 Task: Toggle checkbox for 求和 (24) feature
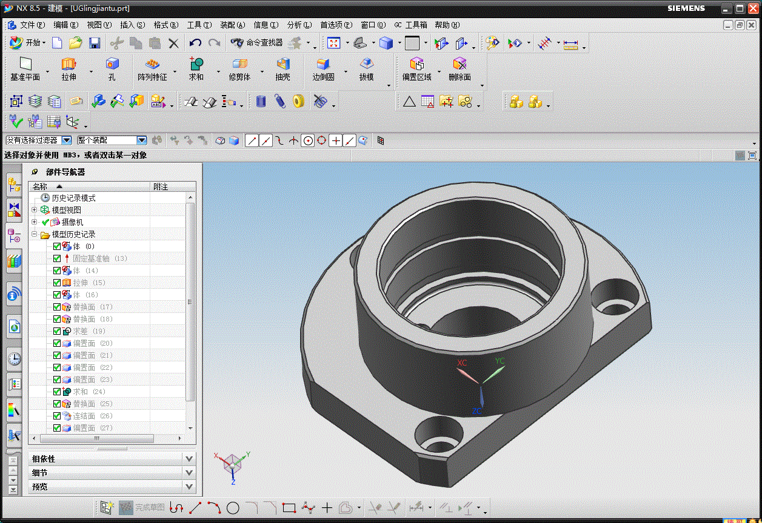pyautogui.click(x=57, y=392)
